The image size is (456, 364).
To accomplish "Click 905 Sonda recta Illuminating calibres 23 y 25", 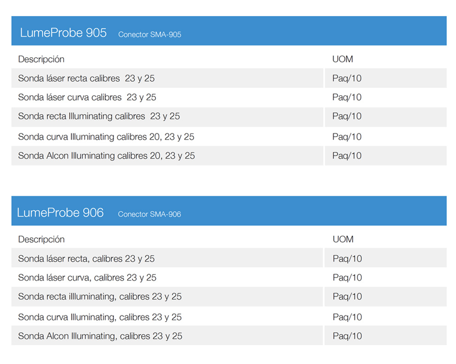I will 99,116.
